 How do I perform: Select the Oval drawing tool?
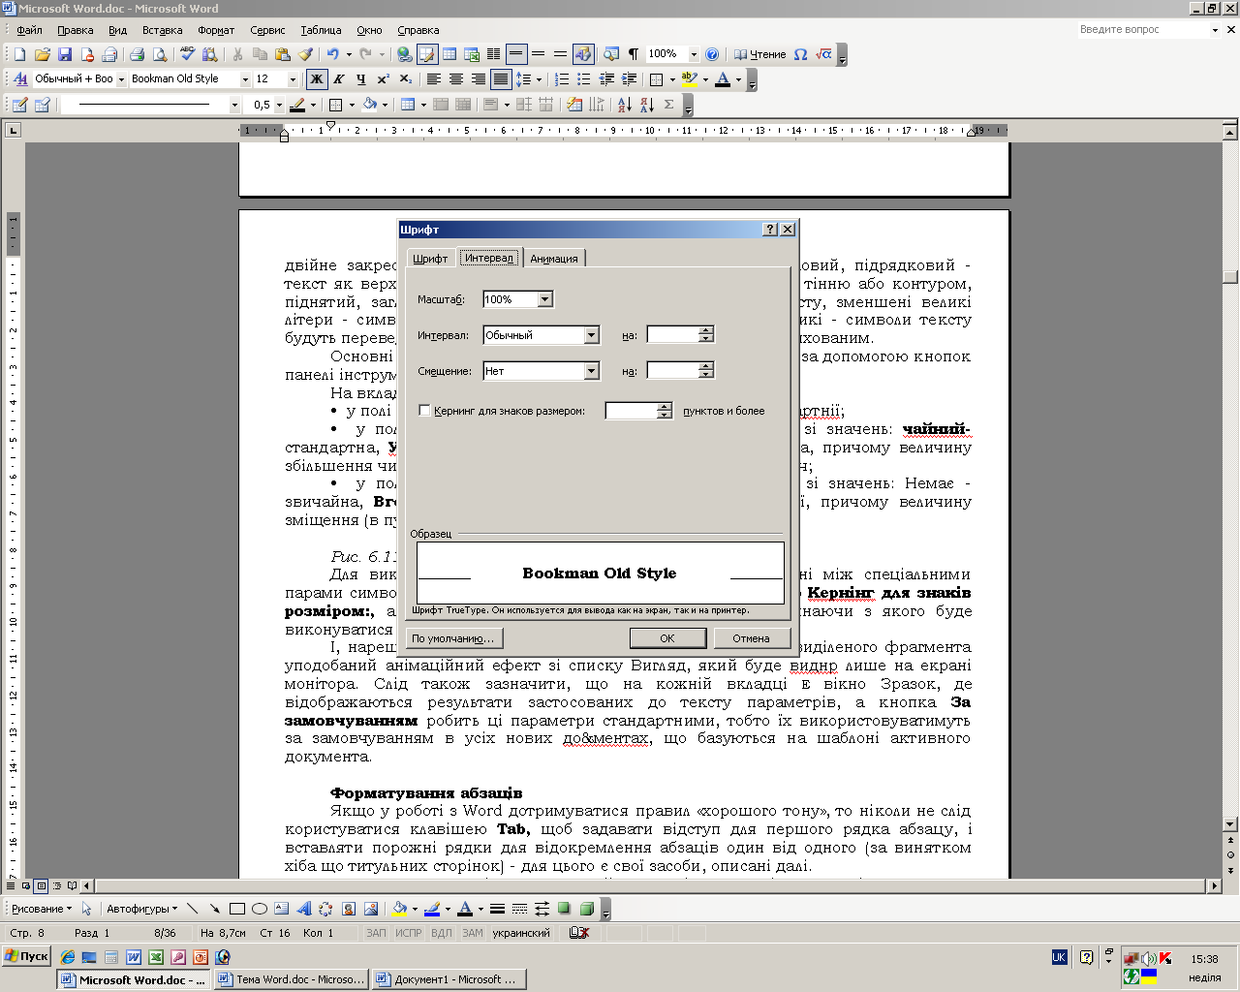coord(260,909)
